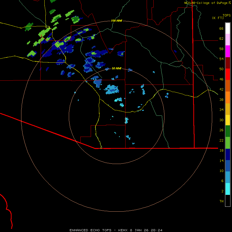This screenshot has width=232, height=232.
Task: Click the 18 legend value
Action: click(x=221, y=151)
